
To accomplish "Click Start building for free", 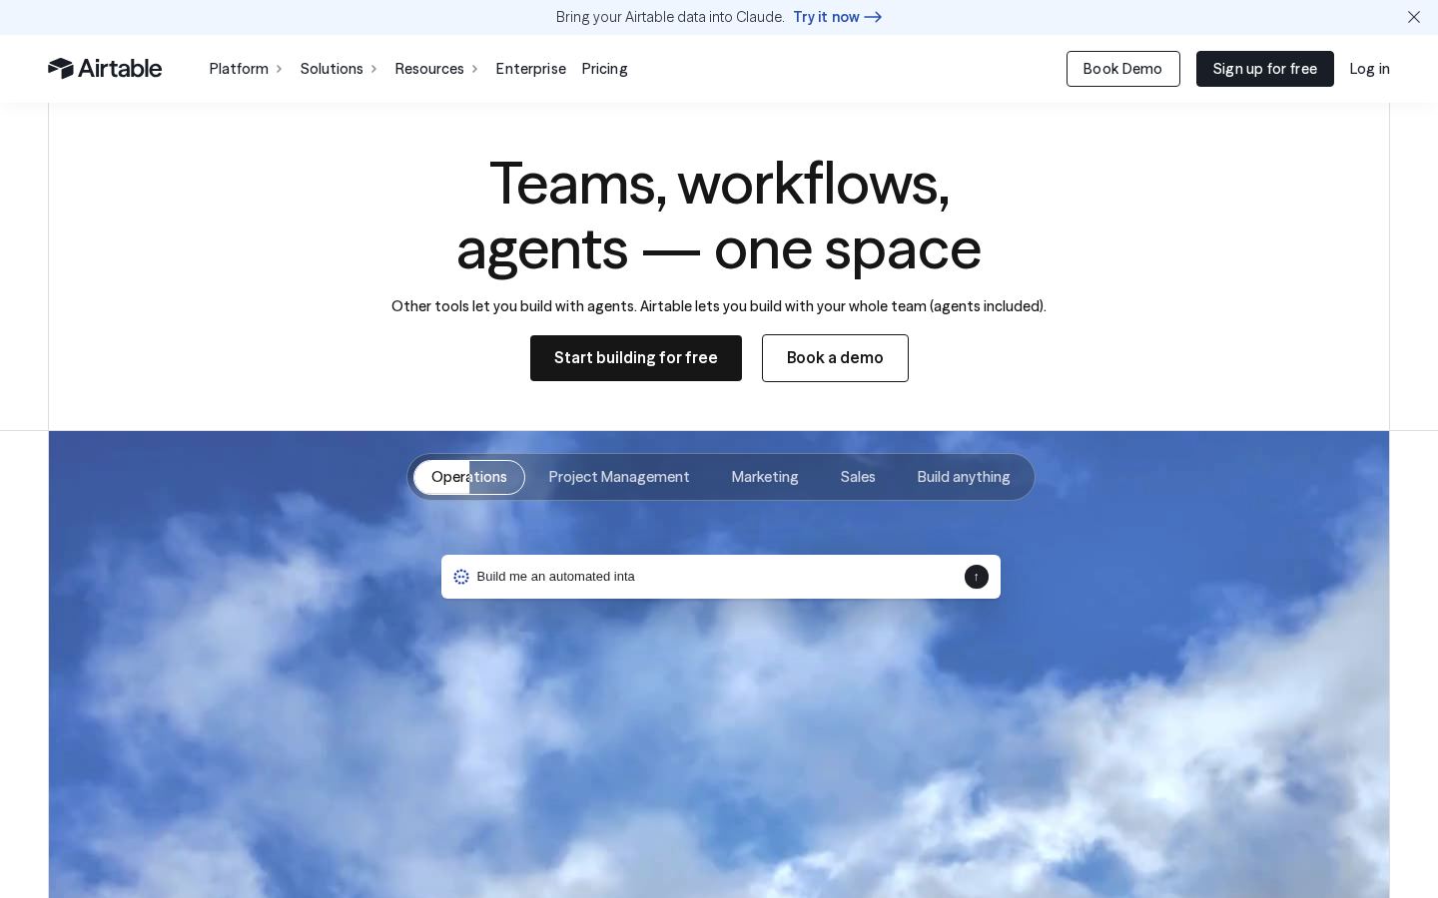I will click(636, 358).
